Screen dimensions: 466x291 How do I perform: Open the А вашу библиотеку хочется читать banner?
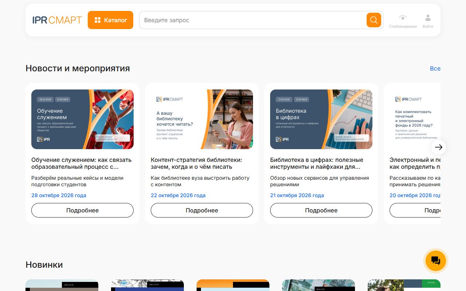tap(202, 119)
